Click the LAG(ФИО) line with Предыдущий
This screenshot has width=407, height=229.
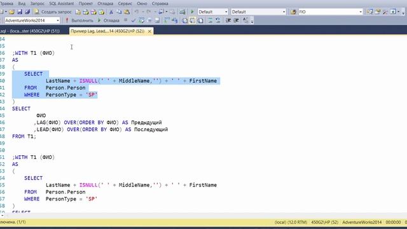[98, 122]
